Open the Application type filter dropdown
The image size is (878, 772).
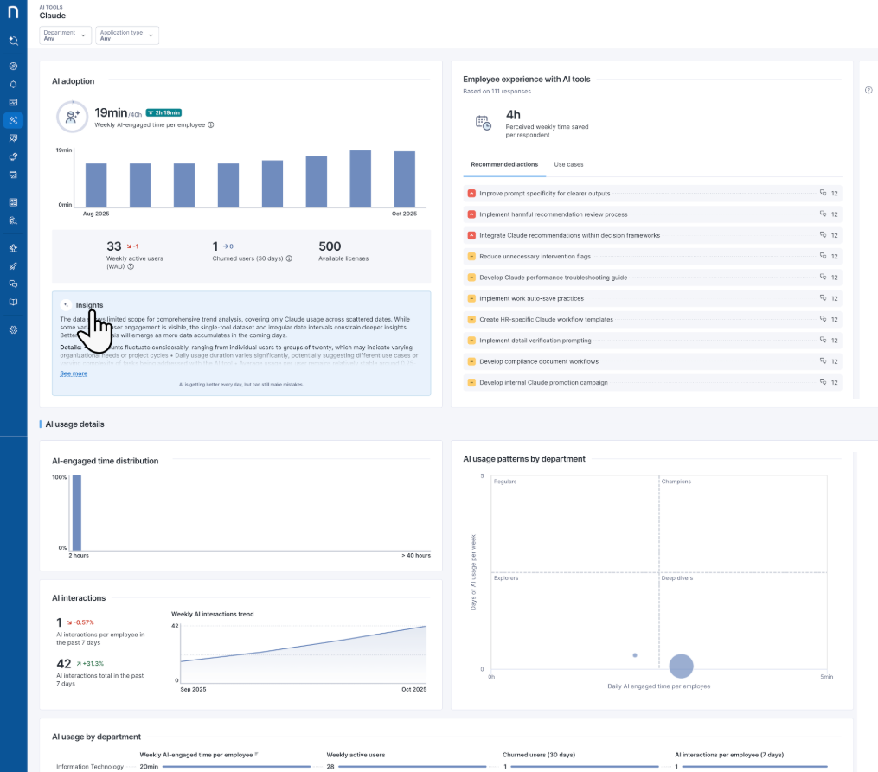pos(126,35)
